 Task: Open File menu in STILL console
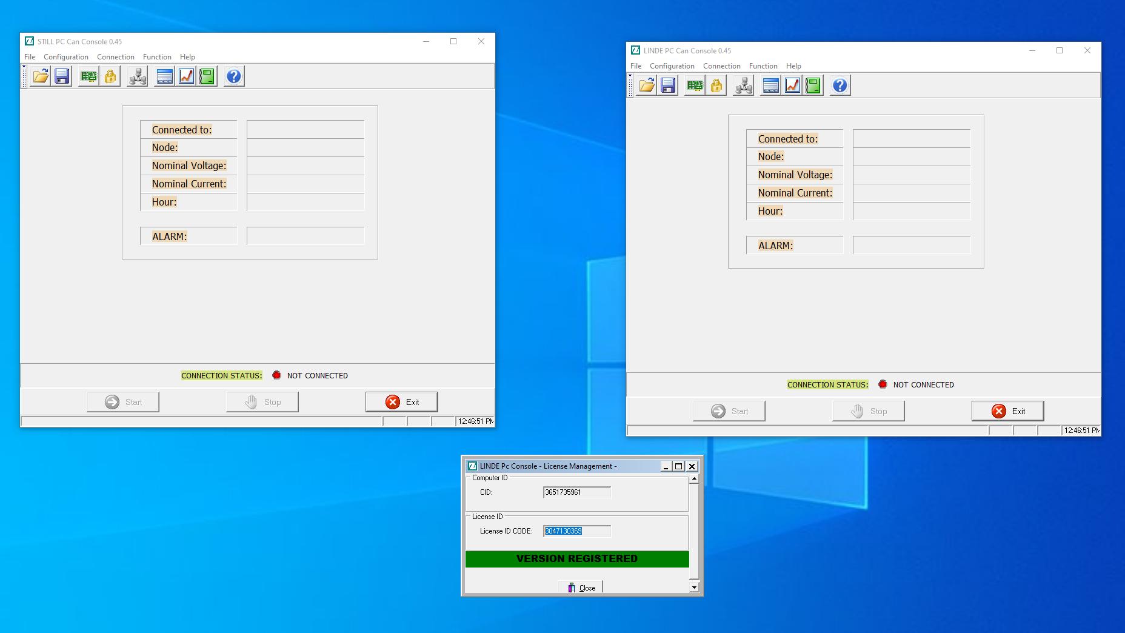(30, 57)
